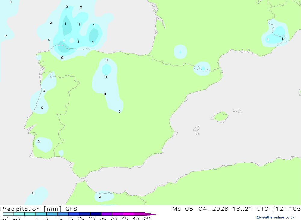Image resolution: width=301 pixels, height=220 pixels.
Task: Select the blue legend swatch between 10 and 15
Action: click(x=63, y=214)
